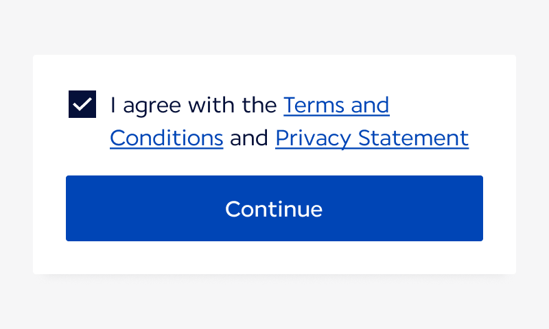549x329 pixels.
Task: Submit the form with Continue
Action: click(274, 208)
